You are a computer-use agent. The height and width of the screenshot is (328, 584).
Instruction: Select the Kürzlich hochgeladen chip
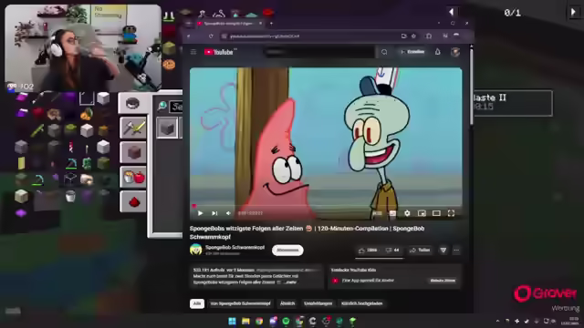pos(361,303)
